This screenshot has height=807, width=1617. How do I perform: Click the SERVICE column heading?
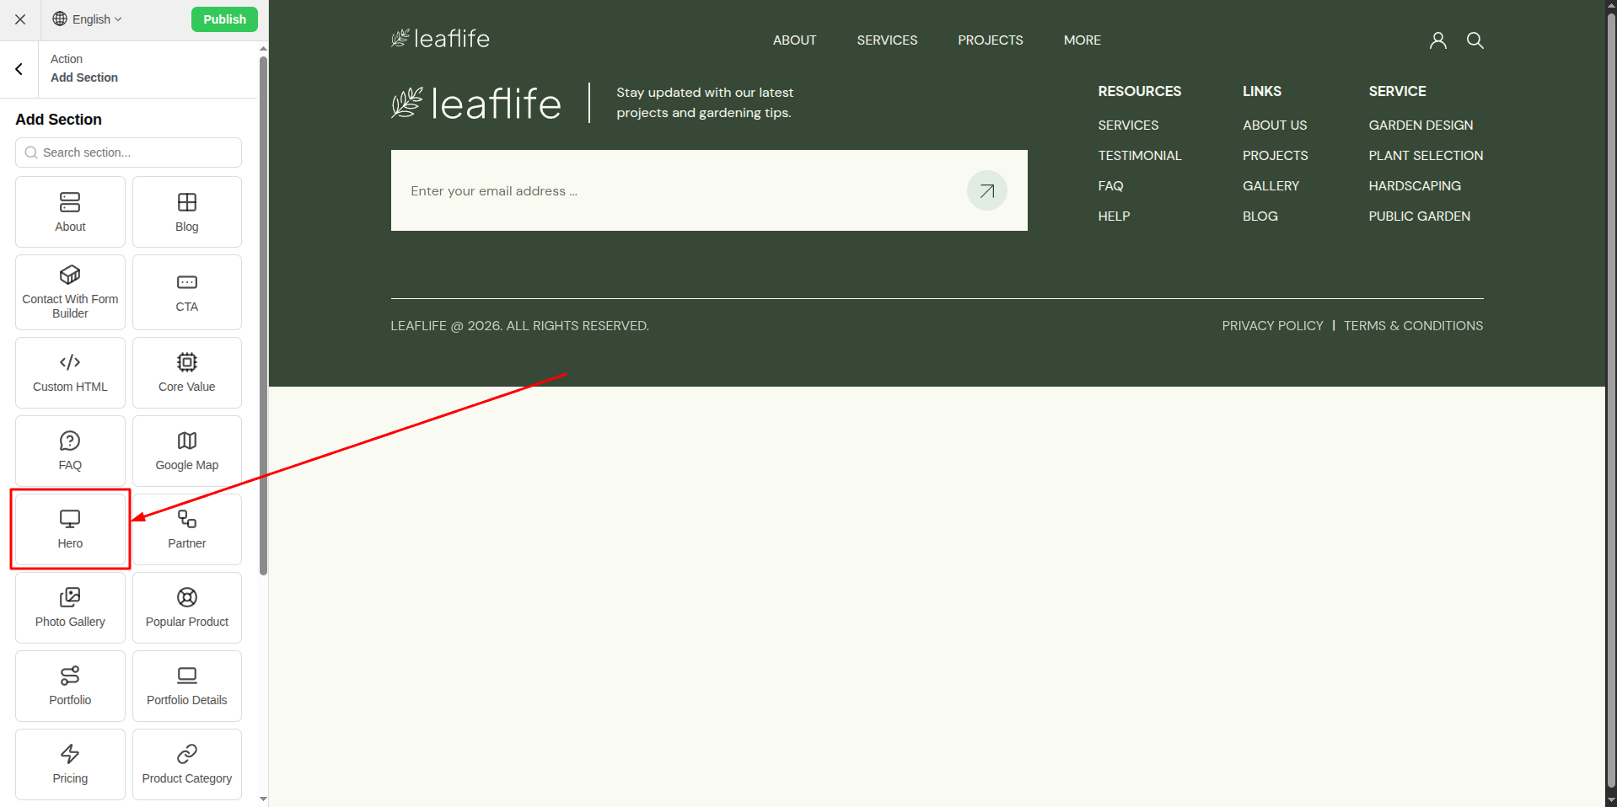point(1397,91)
